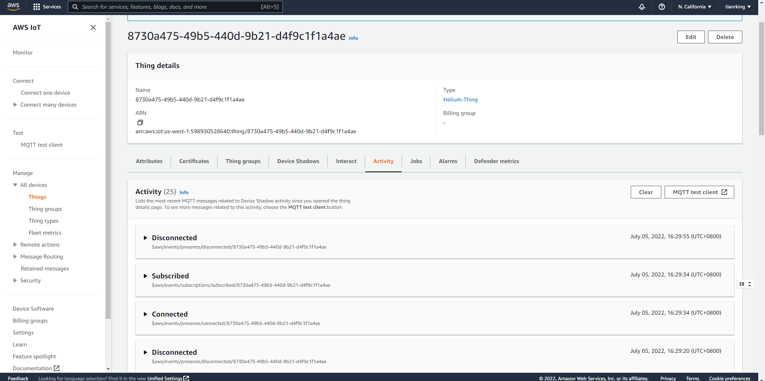Click the external link icon on MQTT test client button
The image size is (765, 381).
[724, 192]
